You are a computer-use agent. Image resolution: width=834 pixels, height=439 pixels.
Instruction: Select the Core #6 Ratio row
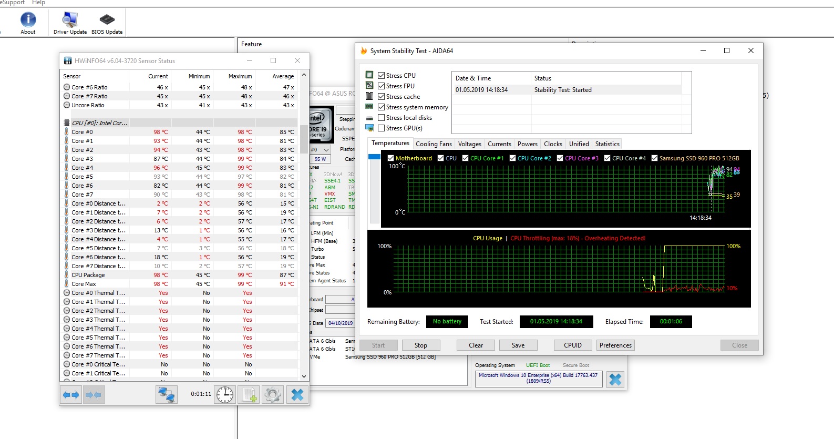(x=179, y=87)
